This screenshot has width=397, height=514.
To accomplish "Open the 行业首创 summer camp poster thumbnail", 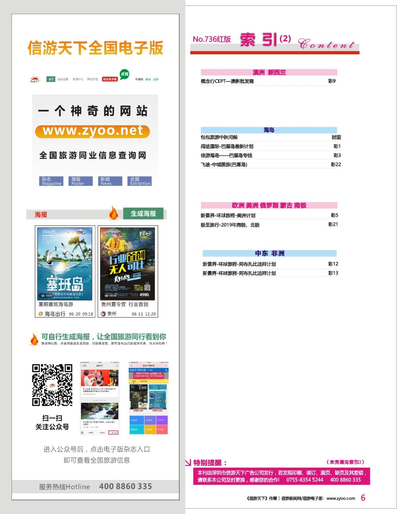I will coord(127,264).
